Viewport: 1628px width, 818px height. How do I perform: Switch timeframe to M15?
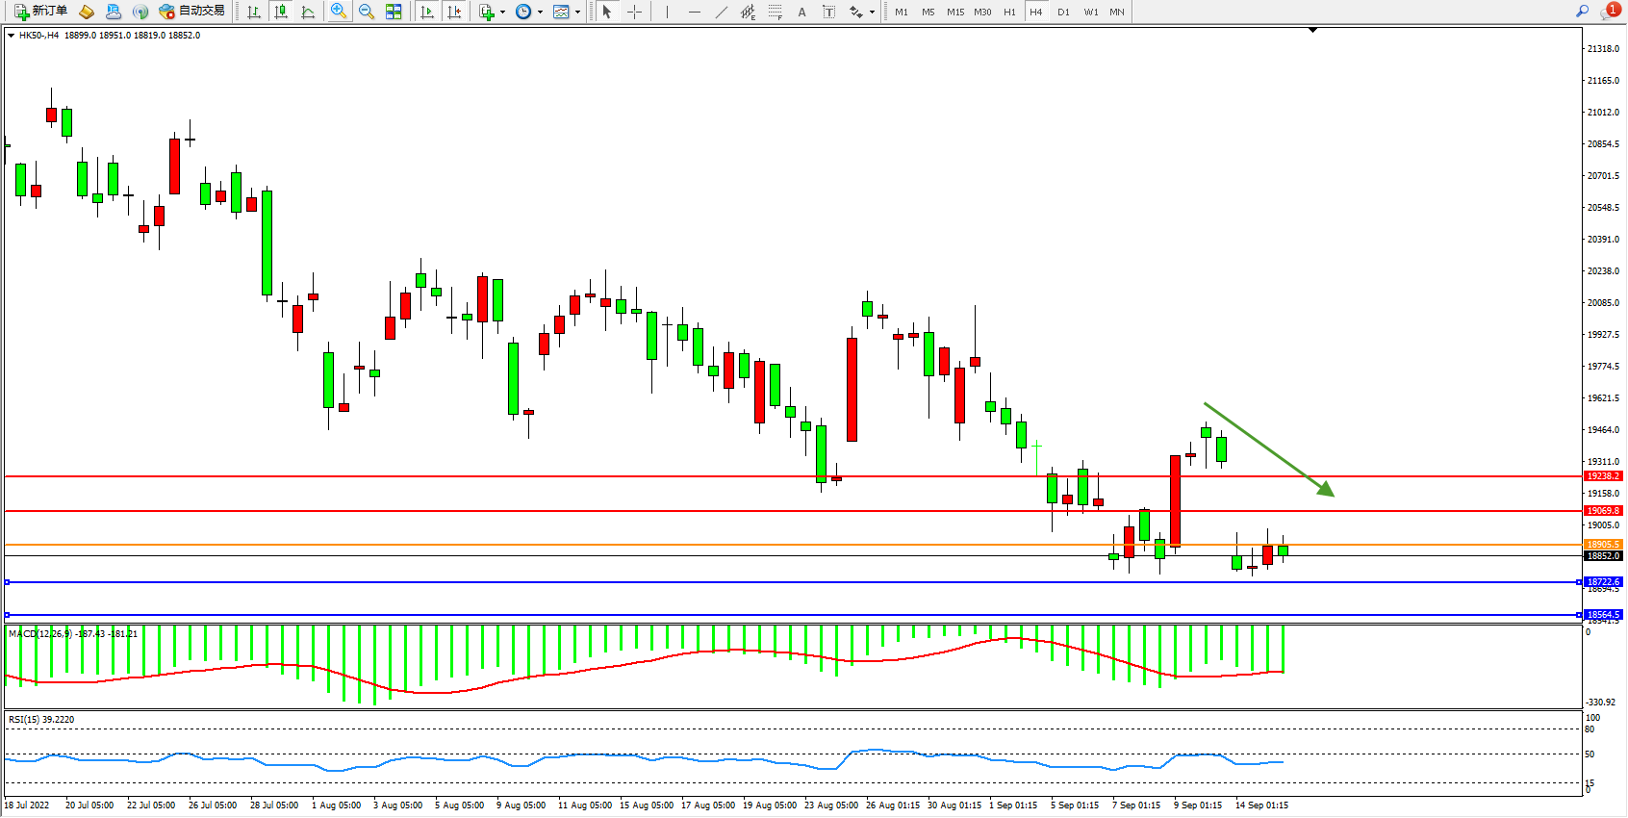(954, 12)
